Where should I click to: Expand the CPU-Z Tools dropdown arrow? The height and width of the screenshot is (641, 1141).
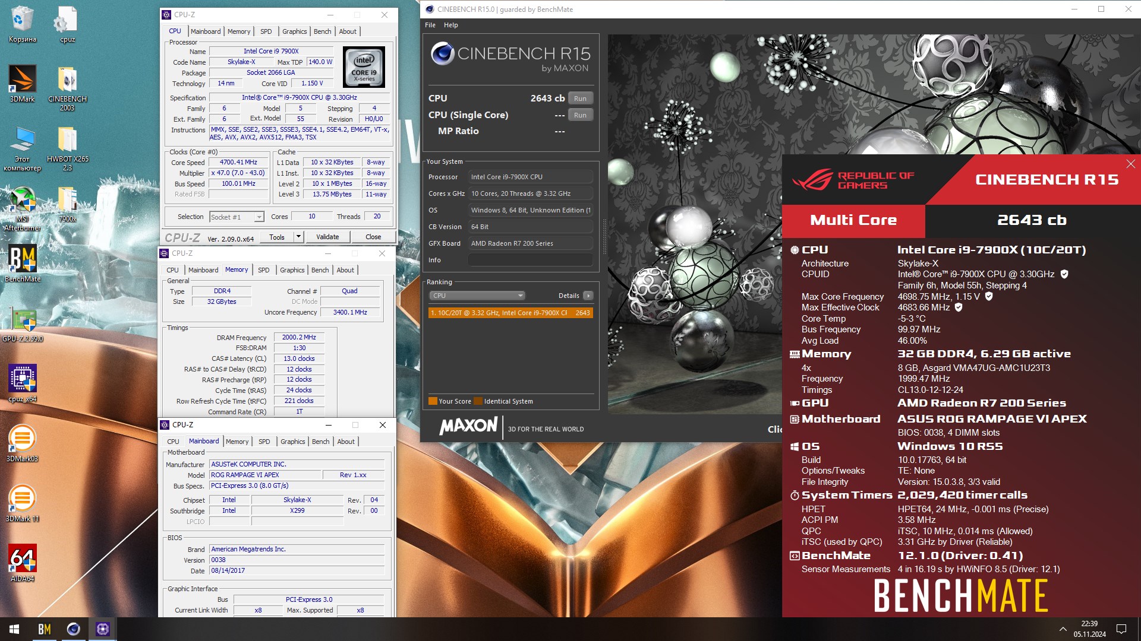click(x=298, y=237)
